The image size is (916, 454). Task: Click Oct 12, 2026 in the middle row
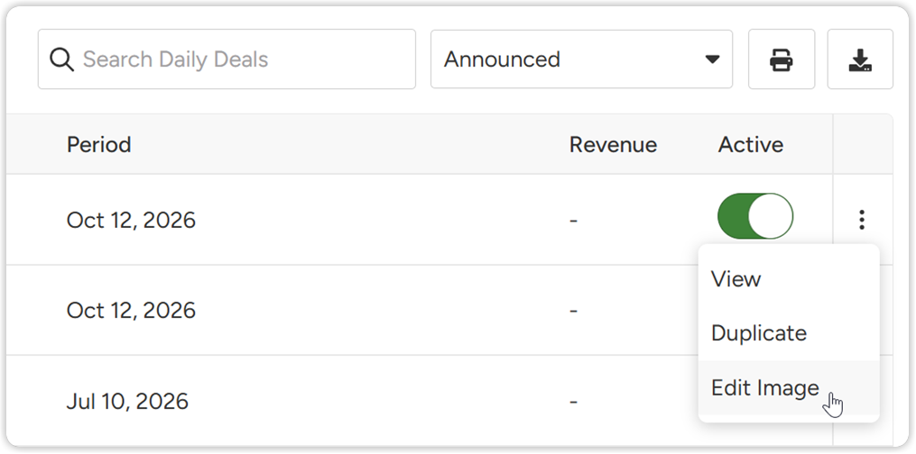(x=131, y=311)
